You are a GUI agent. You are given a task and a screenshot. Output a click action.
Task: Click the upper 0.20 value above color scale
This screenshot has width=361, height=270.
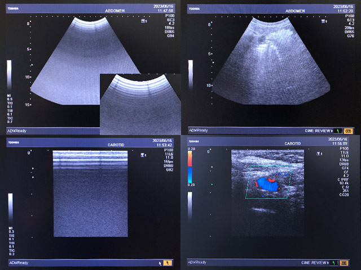(191, 148)
